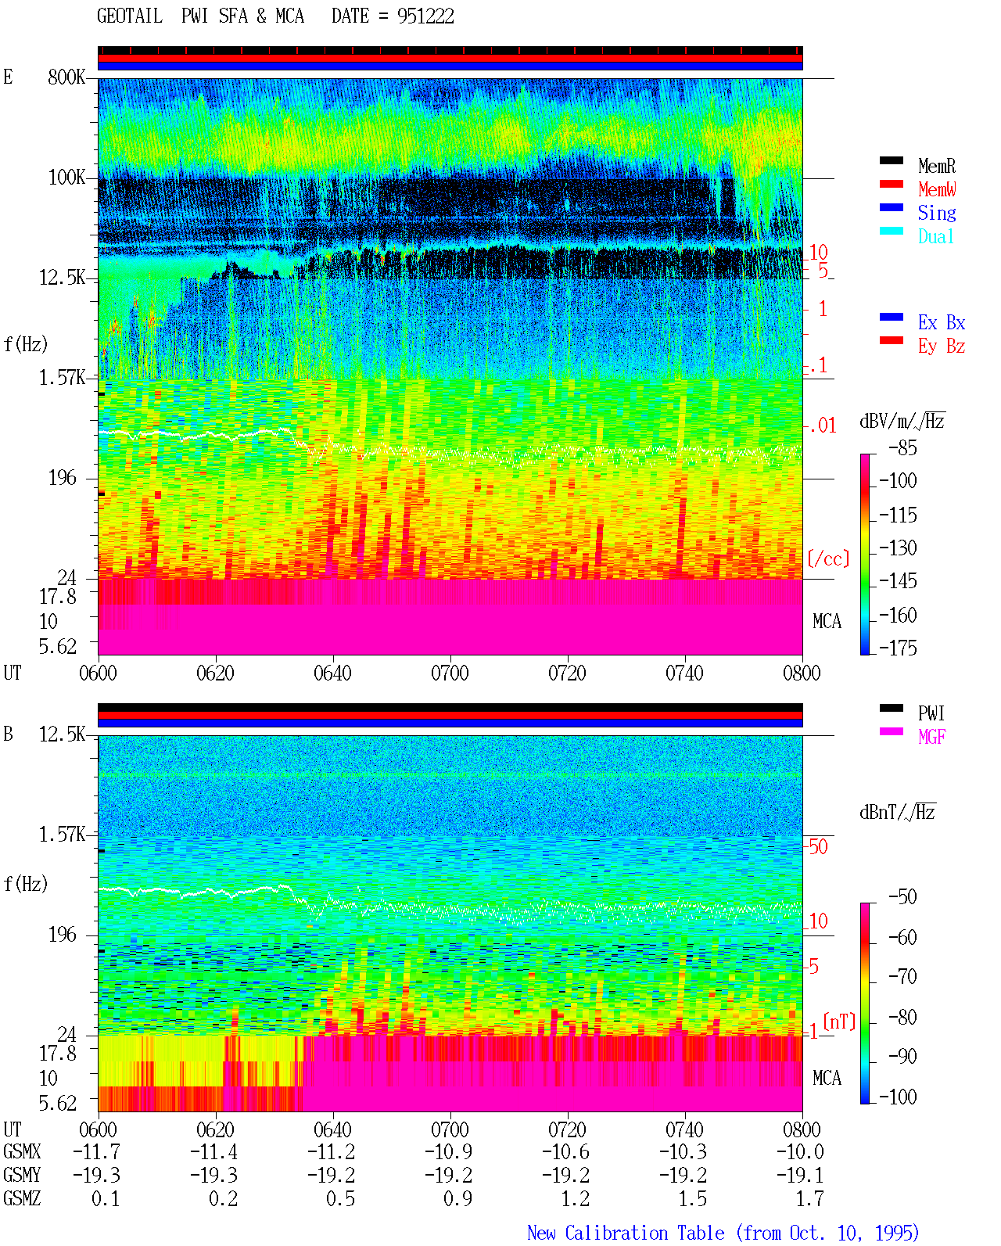Click the B panel letter label
This screenshot has height=1246, width=1001.
pos(8,734)
